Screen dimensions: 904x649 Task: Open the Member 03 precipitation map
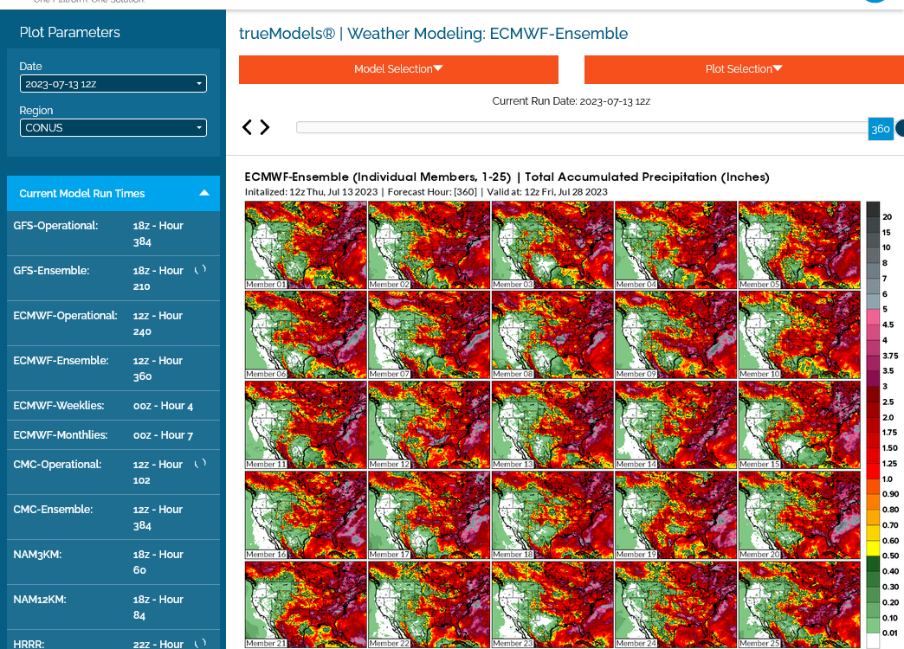552,245
